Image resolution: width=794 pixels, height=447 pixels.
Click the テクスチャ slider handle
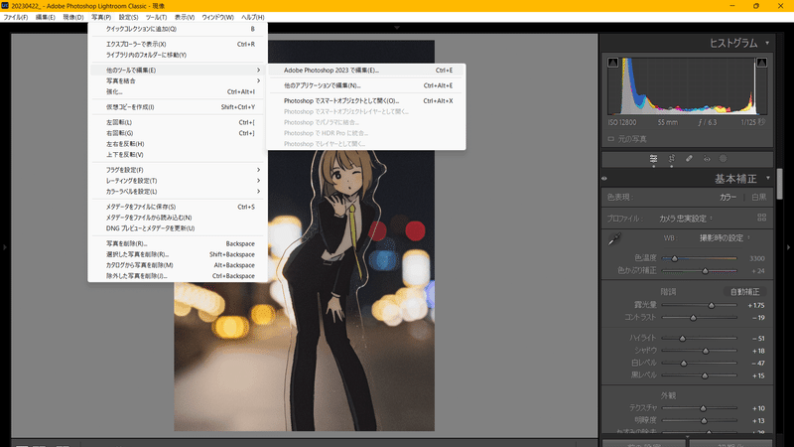703,408
